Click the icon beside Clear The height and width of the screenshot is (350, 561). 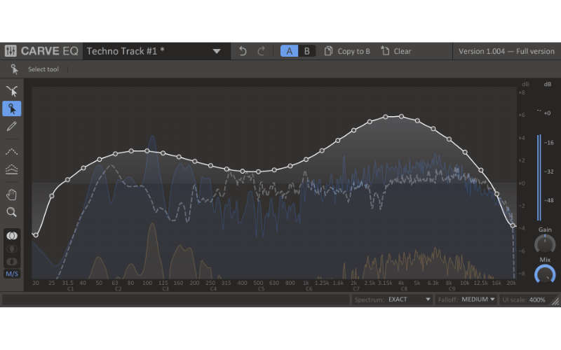click(385, 51)
